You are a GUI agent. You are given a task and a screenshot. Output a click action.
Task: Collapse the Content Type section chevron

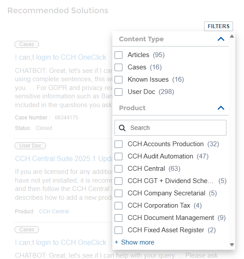(x=221, y=39)
